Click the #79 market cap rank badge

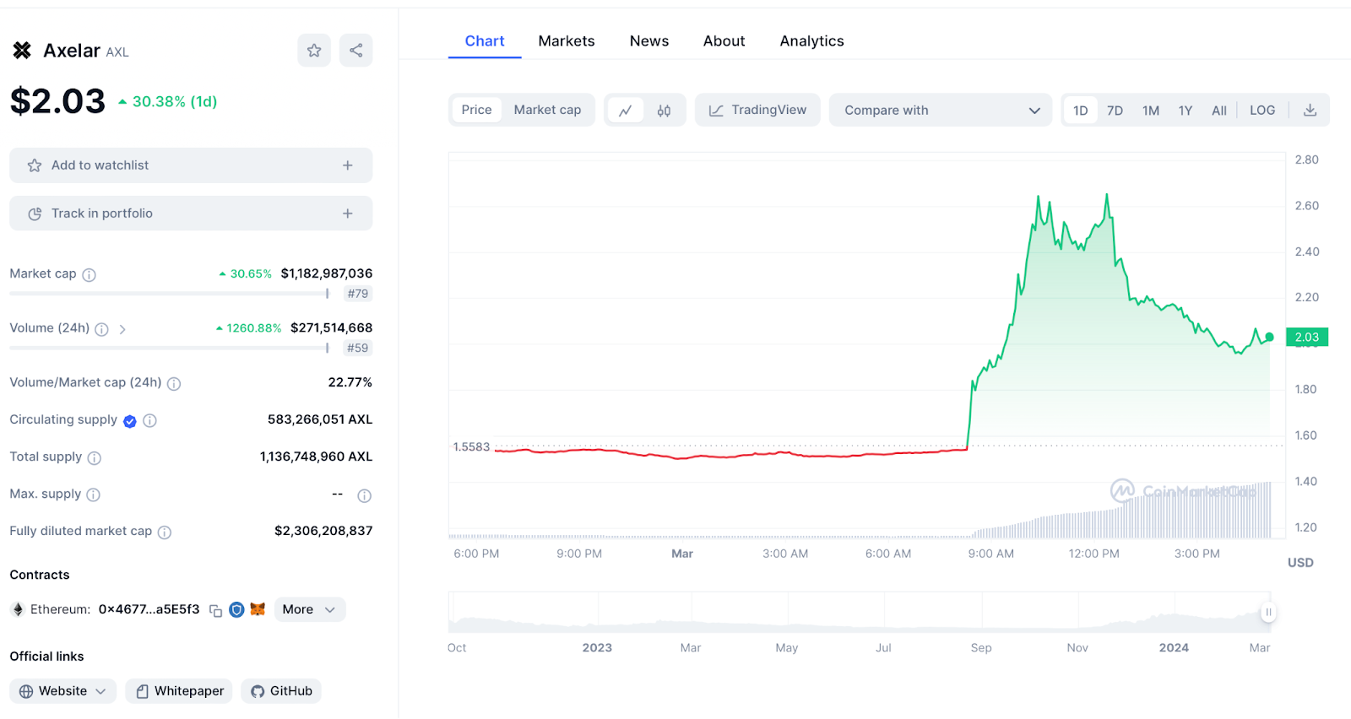(x=358, y=294)
